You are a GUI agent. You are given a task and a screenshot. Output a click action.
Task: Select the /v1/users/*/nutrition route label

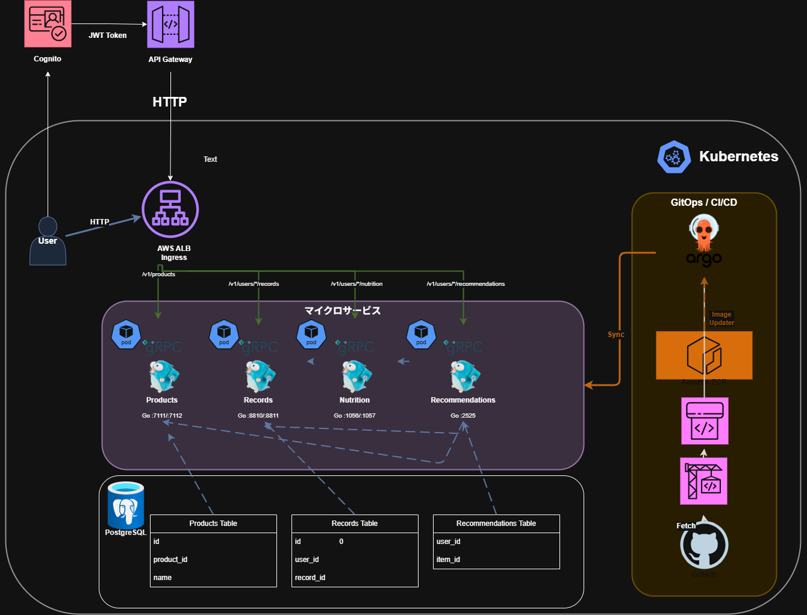point(357,284)
